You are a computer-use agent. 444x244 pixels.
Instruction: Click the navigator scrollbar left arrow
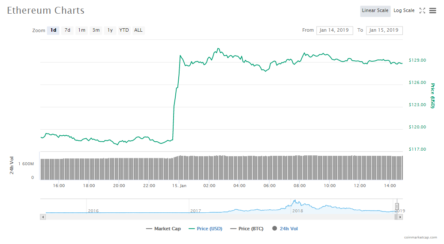(42, 217)
